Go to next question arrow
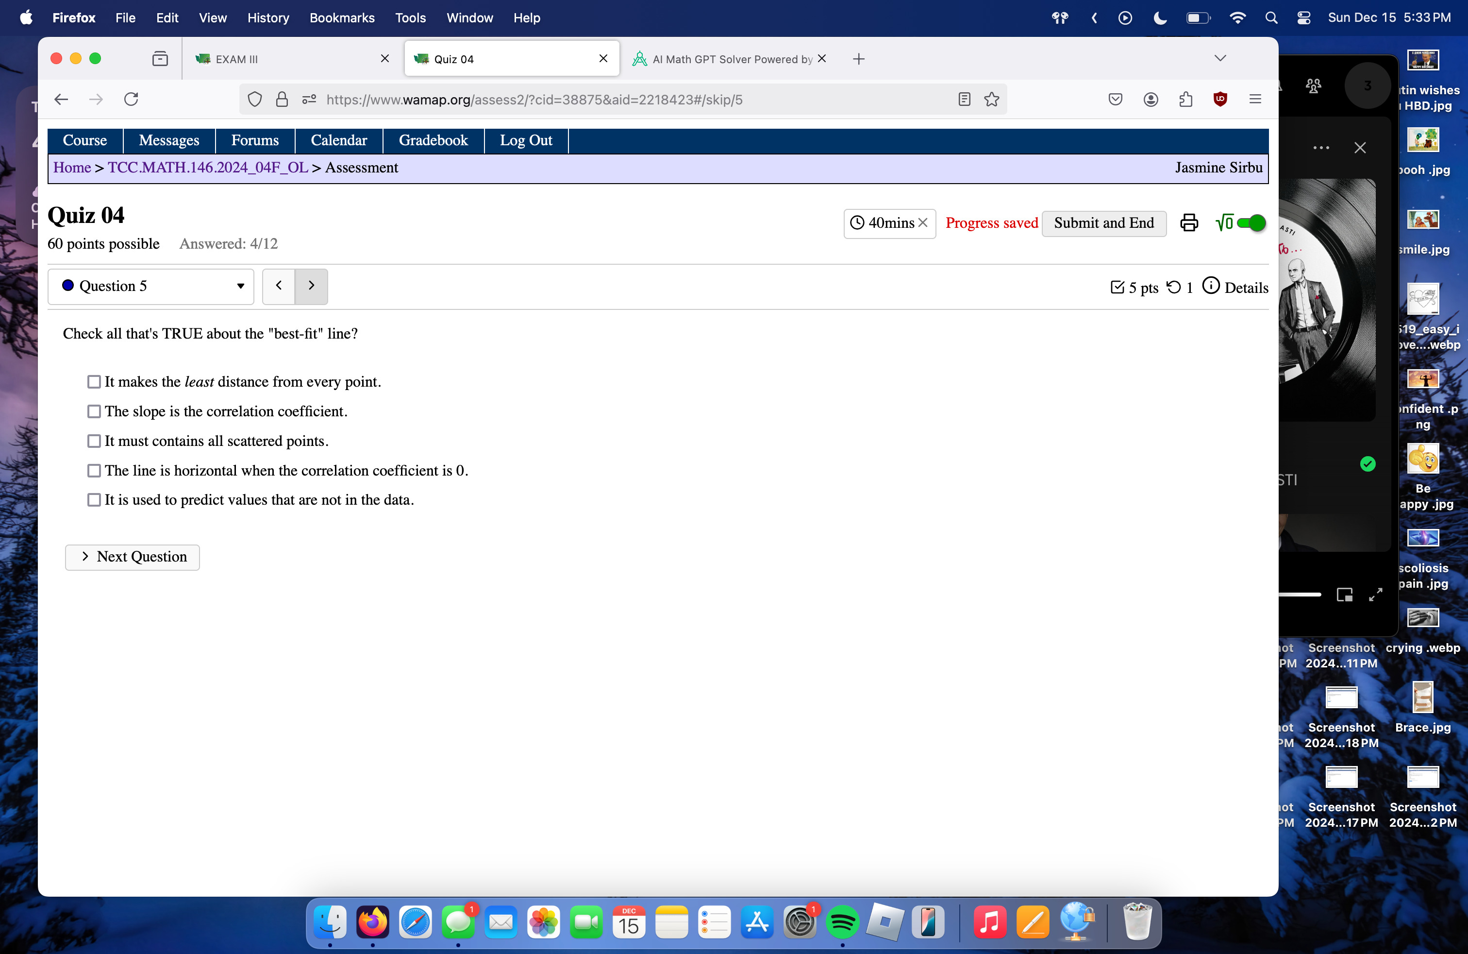 [312, 286]
